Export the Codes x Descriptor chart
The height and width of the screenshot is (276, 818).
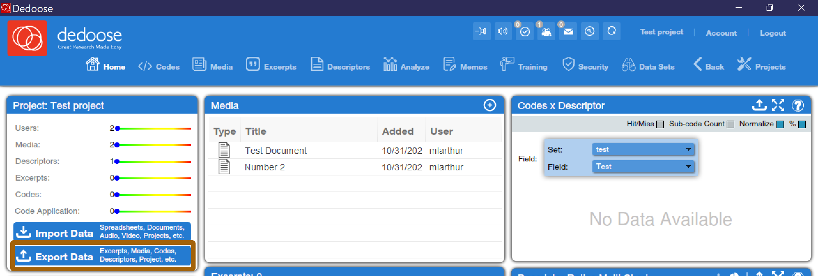pyautogui.click(x=759, y=105)
